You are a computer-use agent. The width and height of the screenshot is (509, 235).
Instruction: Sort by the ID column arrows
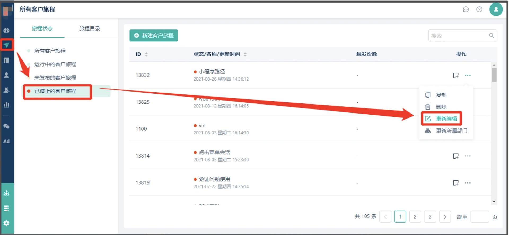point(146,54)
